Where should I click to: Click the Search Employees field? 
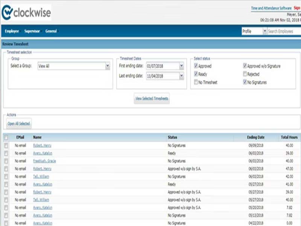point(283,32)
